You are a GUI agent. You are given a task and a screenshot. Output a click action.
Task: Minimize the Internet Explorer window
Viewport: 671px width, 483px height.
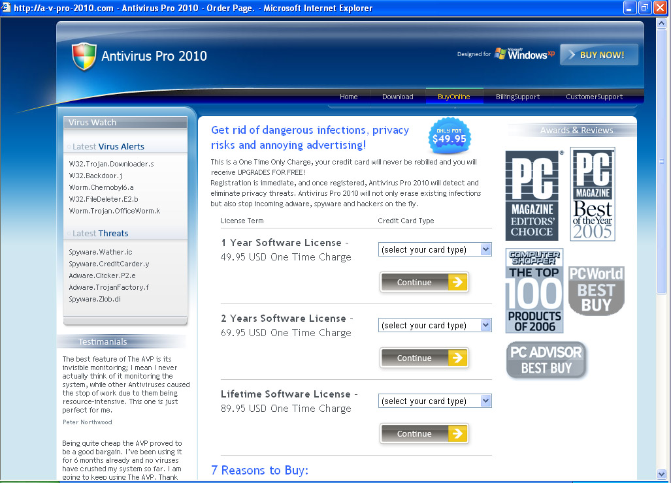click(629, 7)
